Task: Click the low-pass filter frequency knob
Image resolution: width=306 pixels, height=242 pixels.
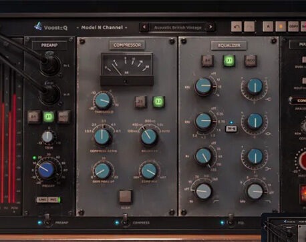Action: (x=255, y=191)
